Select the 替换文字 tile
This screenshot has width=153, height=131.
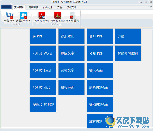(x=72, y=70)
